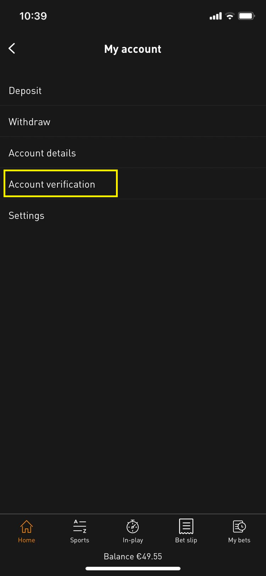Tap the 10:39 clock in status bar
266x576 pixels.
(x=33, y=16)
